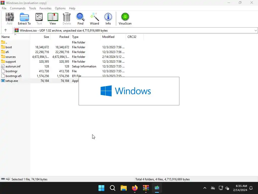Open Firefox from the taskbar
Screen dimensions: 258x194
pos(135,188)
